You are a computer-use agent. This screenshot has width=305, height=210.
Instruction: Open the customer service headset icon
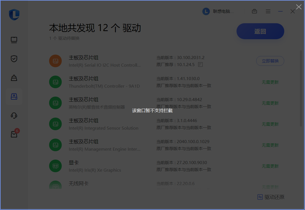click(14, 116)
